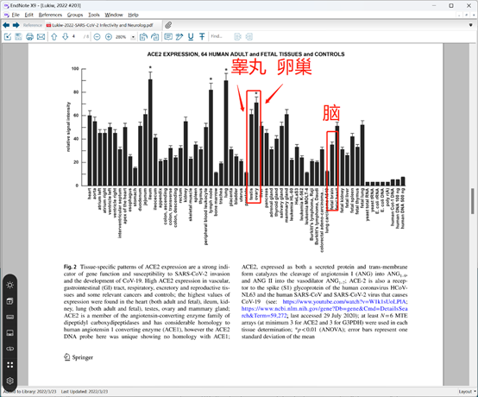Click the 'Fig. 2' caption label
478x397 pixels.
[70, 267]
